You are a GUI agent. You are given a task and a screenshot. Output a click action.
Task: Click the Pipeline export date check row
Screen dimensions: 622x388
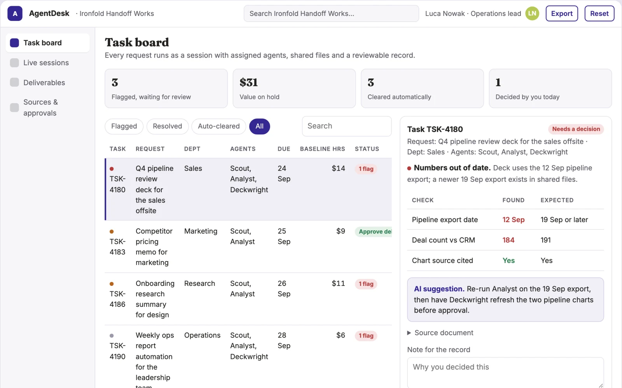click(x=505, y=219)
